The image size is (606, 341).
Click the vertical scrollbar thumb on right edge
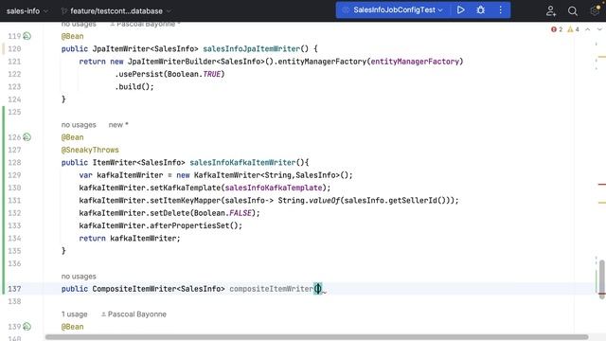(x=602, y=278)
